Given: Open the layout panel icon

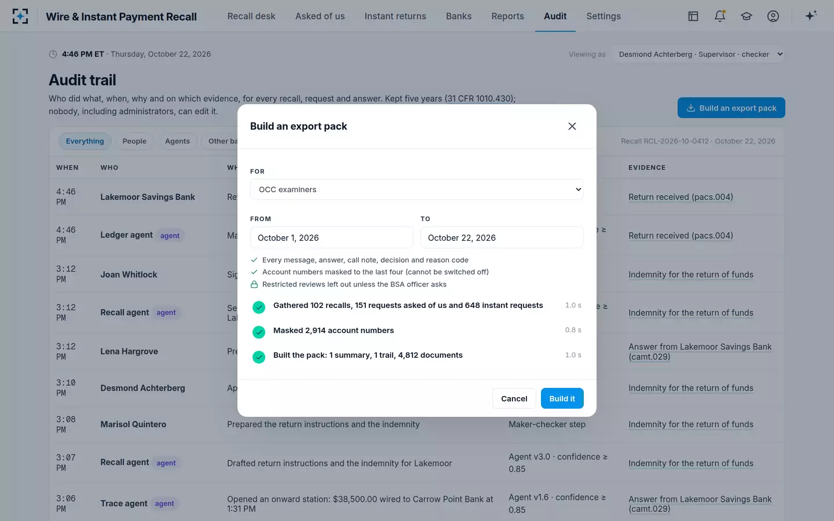Looking at the screenshot, I should point(693,16).
